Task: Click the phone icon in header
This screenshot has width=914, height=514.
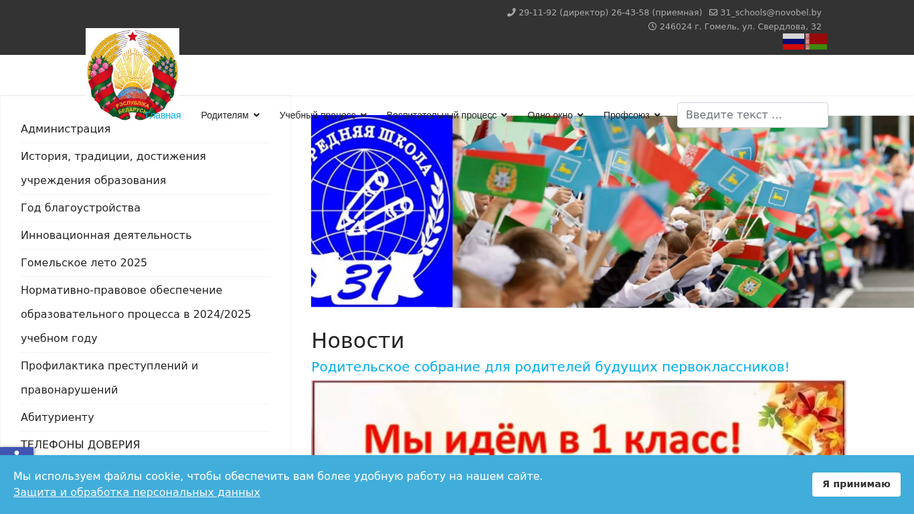Action: [511, 12]
